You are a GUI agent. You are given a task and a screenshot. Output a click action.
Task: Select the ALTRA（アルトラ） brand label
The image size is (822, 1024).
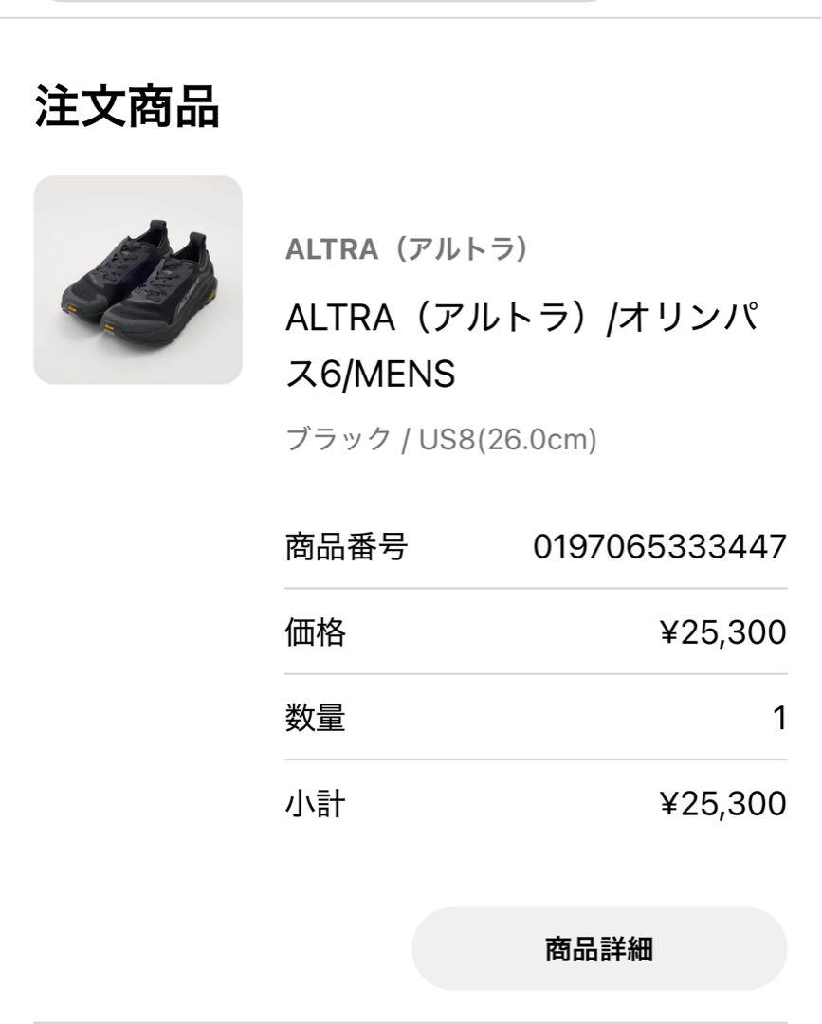pos(407,248)
